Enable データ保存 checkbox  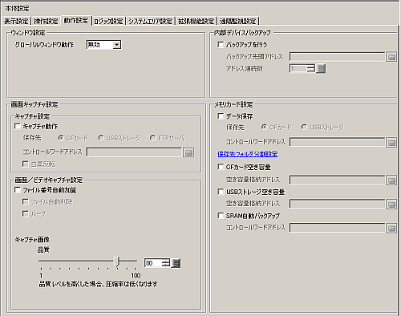click(x=221, y=116)
